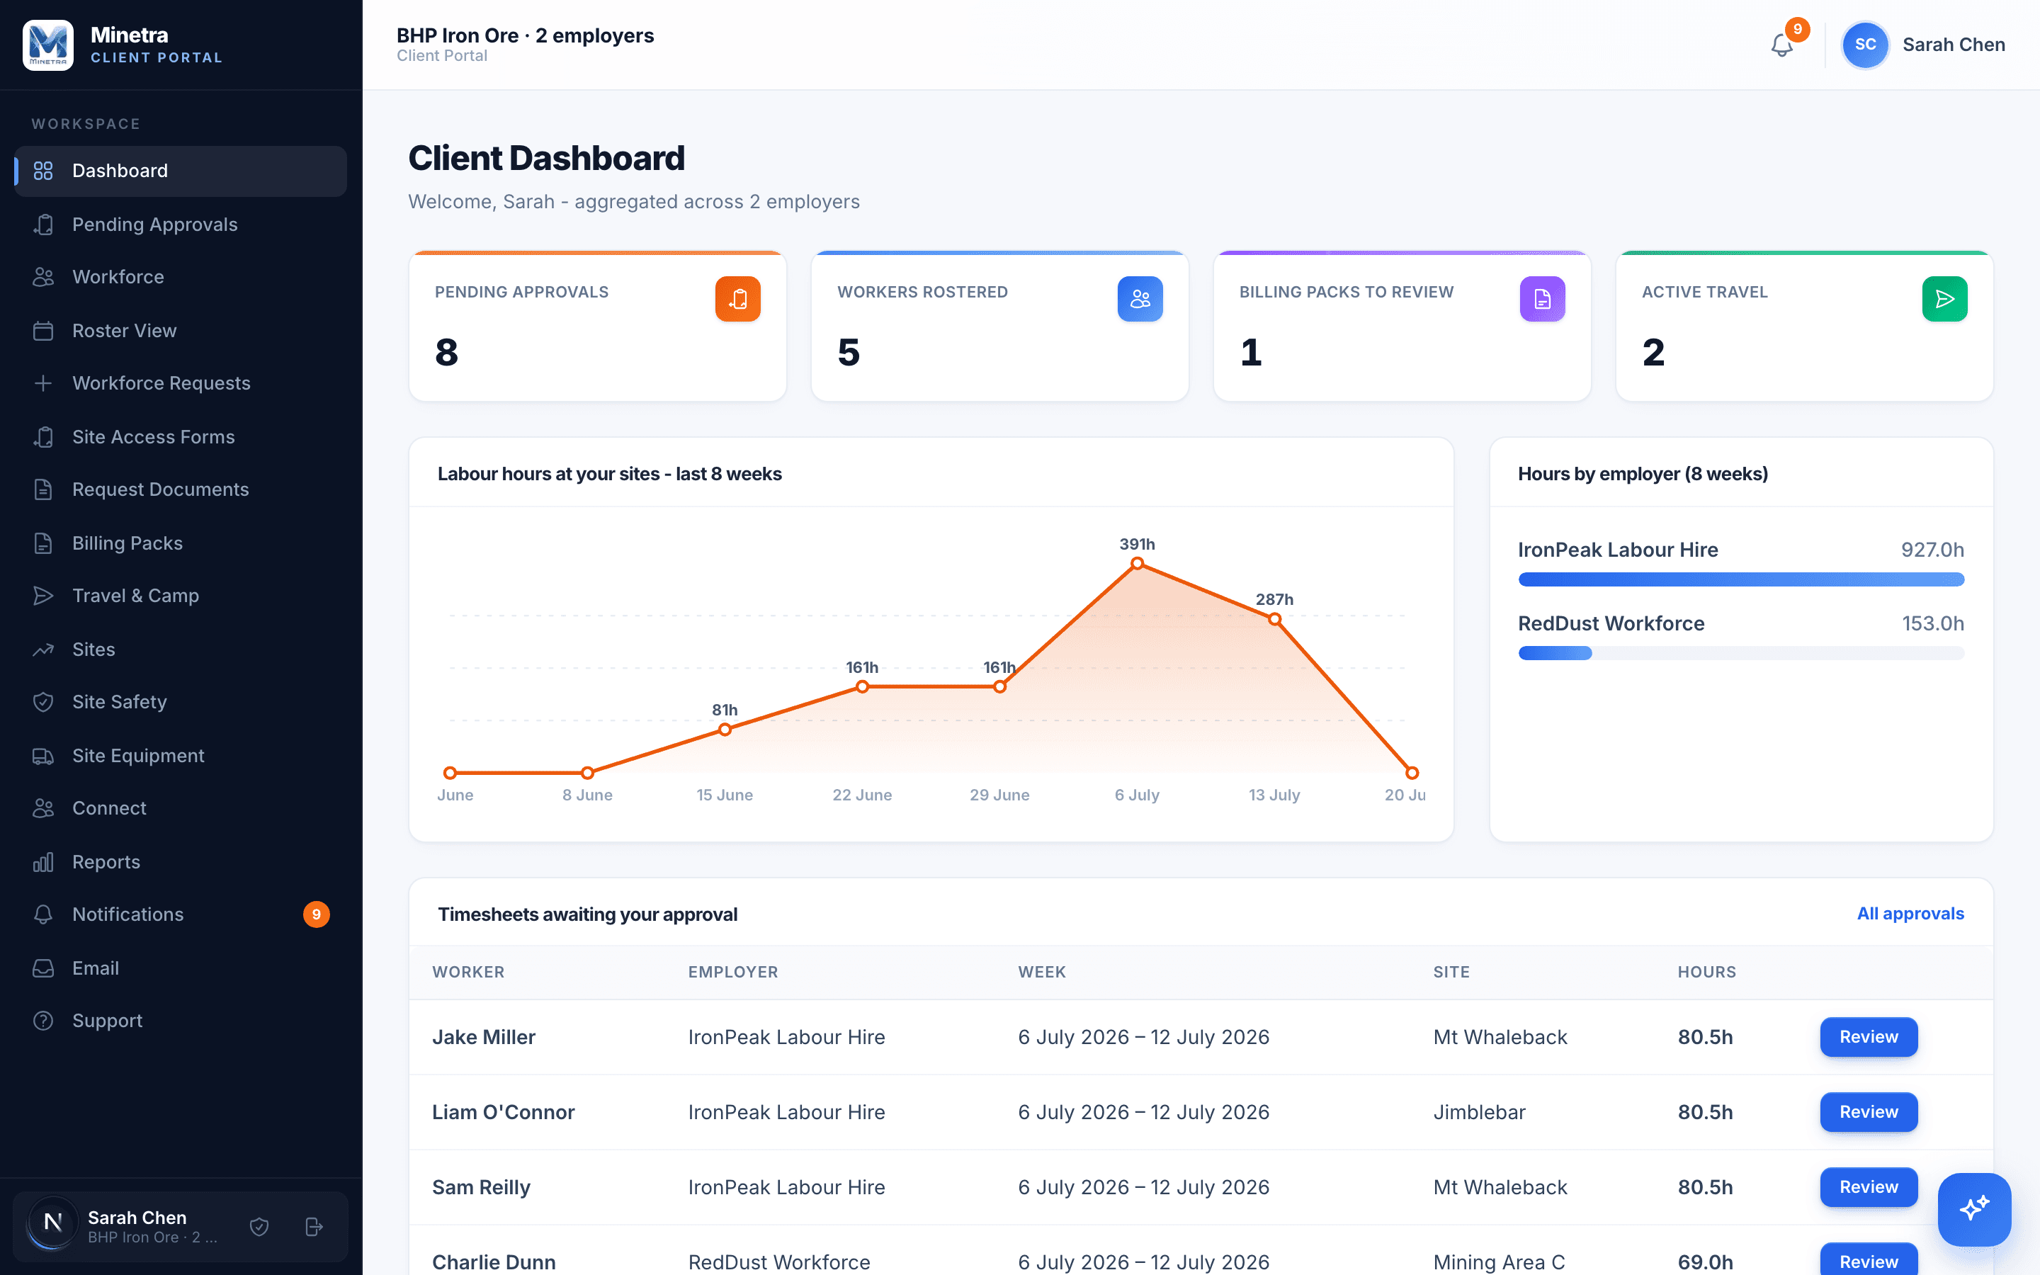The width and height of the screenshot is (2040, 1275).
Task: Click 927.0h IronPeak hours value
Action: point(1932,550)
